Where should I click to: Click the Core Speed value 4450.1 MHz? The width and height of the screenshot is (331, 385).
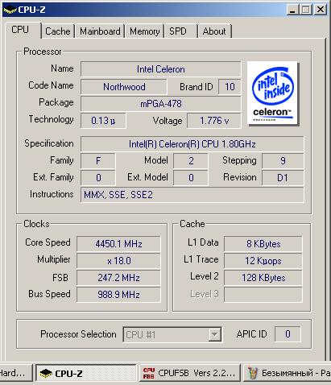pyautogui.click(x=118, y=244)
